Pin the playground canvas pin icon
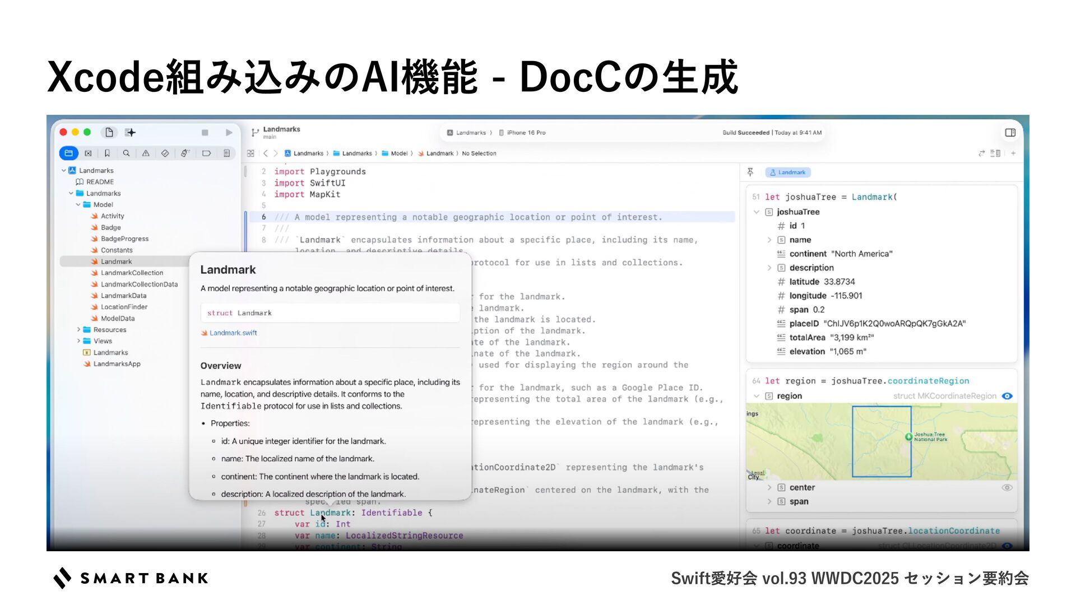The width and height of the screenshot is (1076, 605). (750, 172)
